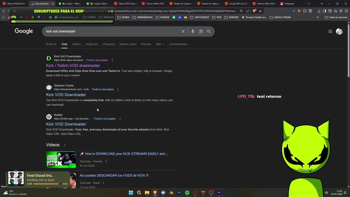Open Videos section options menu

pos(65,145)
